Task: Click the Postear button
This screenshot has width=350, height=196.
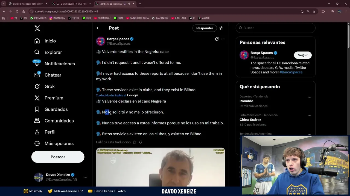Action: coord(58,157)
